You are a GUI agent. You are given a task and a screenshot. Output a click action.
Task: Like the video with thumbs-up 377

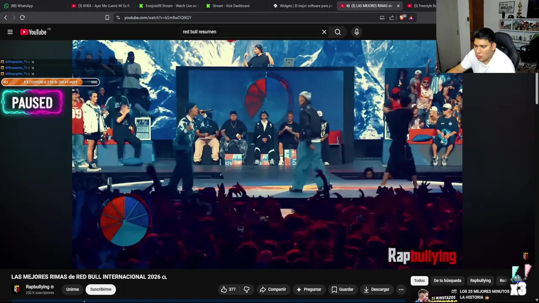coord(229,290)
